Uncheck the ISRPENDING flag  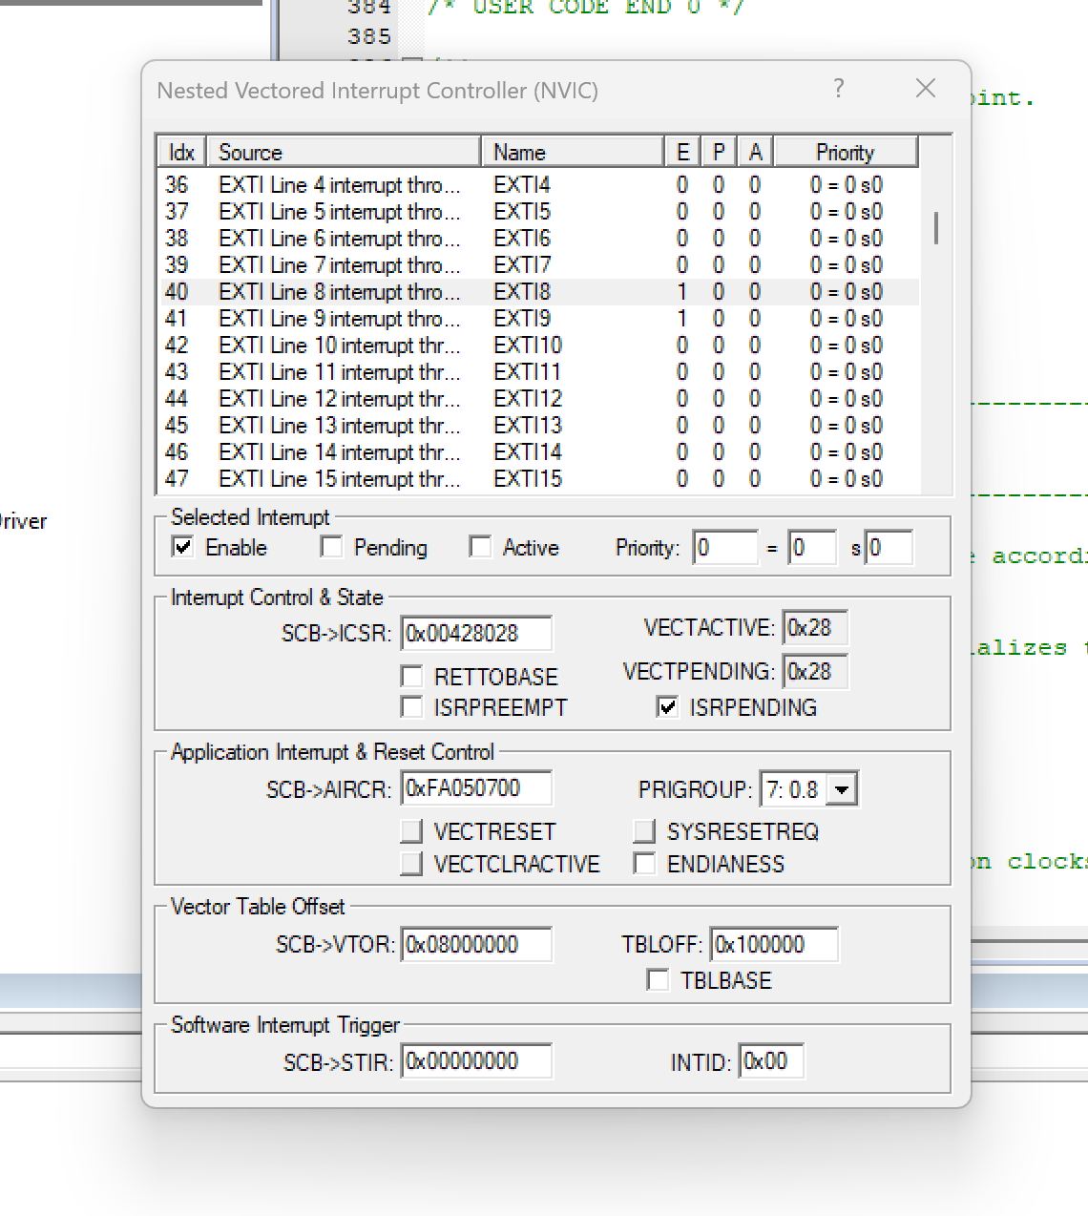pos(666,707)
